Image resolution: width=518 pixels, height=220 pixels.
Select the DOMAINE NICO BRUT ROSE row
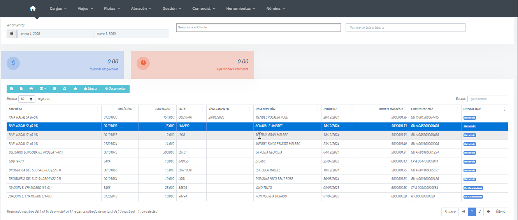[257, 179]
